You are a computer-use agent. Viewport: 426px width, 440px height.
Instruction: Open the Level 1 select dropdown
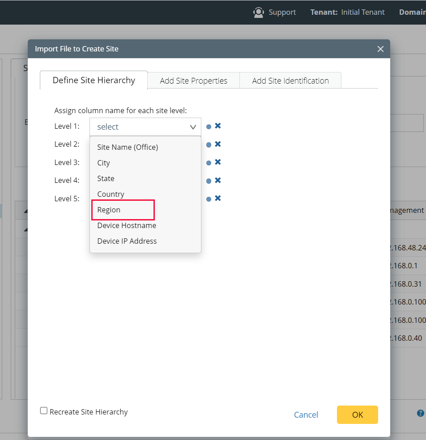[x=145, y=127]
